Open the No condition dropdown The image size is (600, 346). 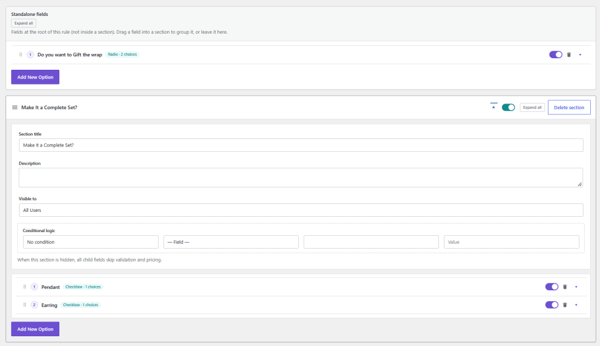[x=91, y=242]
